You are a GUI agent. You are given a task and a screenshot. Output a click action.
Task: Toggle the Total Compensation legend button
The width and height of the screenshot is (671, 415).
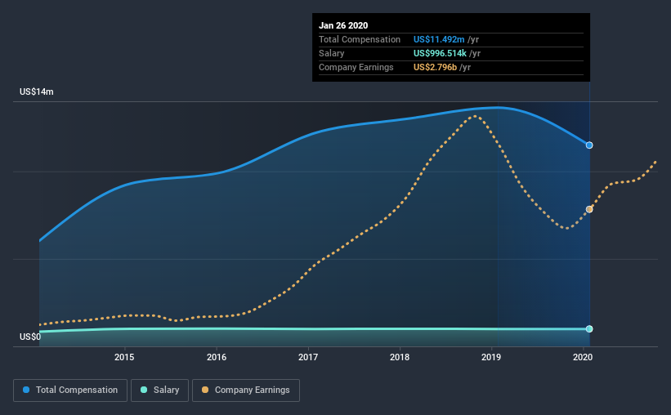point(70,390)
